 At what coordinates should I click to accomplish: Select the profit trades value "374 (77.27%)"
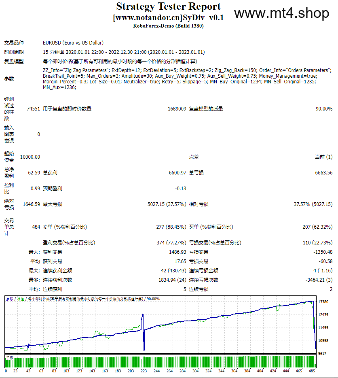pyautogui.click(x=171, y=242)
